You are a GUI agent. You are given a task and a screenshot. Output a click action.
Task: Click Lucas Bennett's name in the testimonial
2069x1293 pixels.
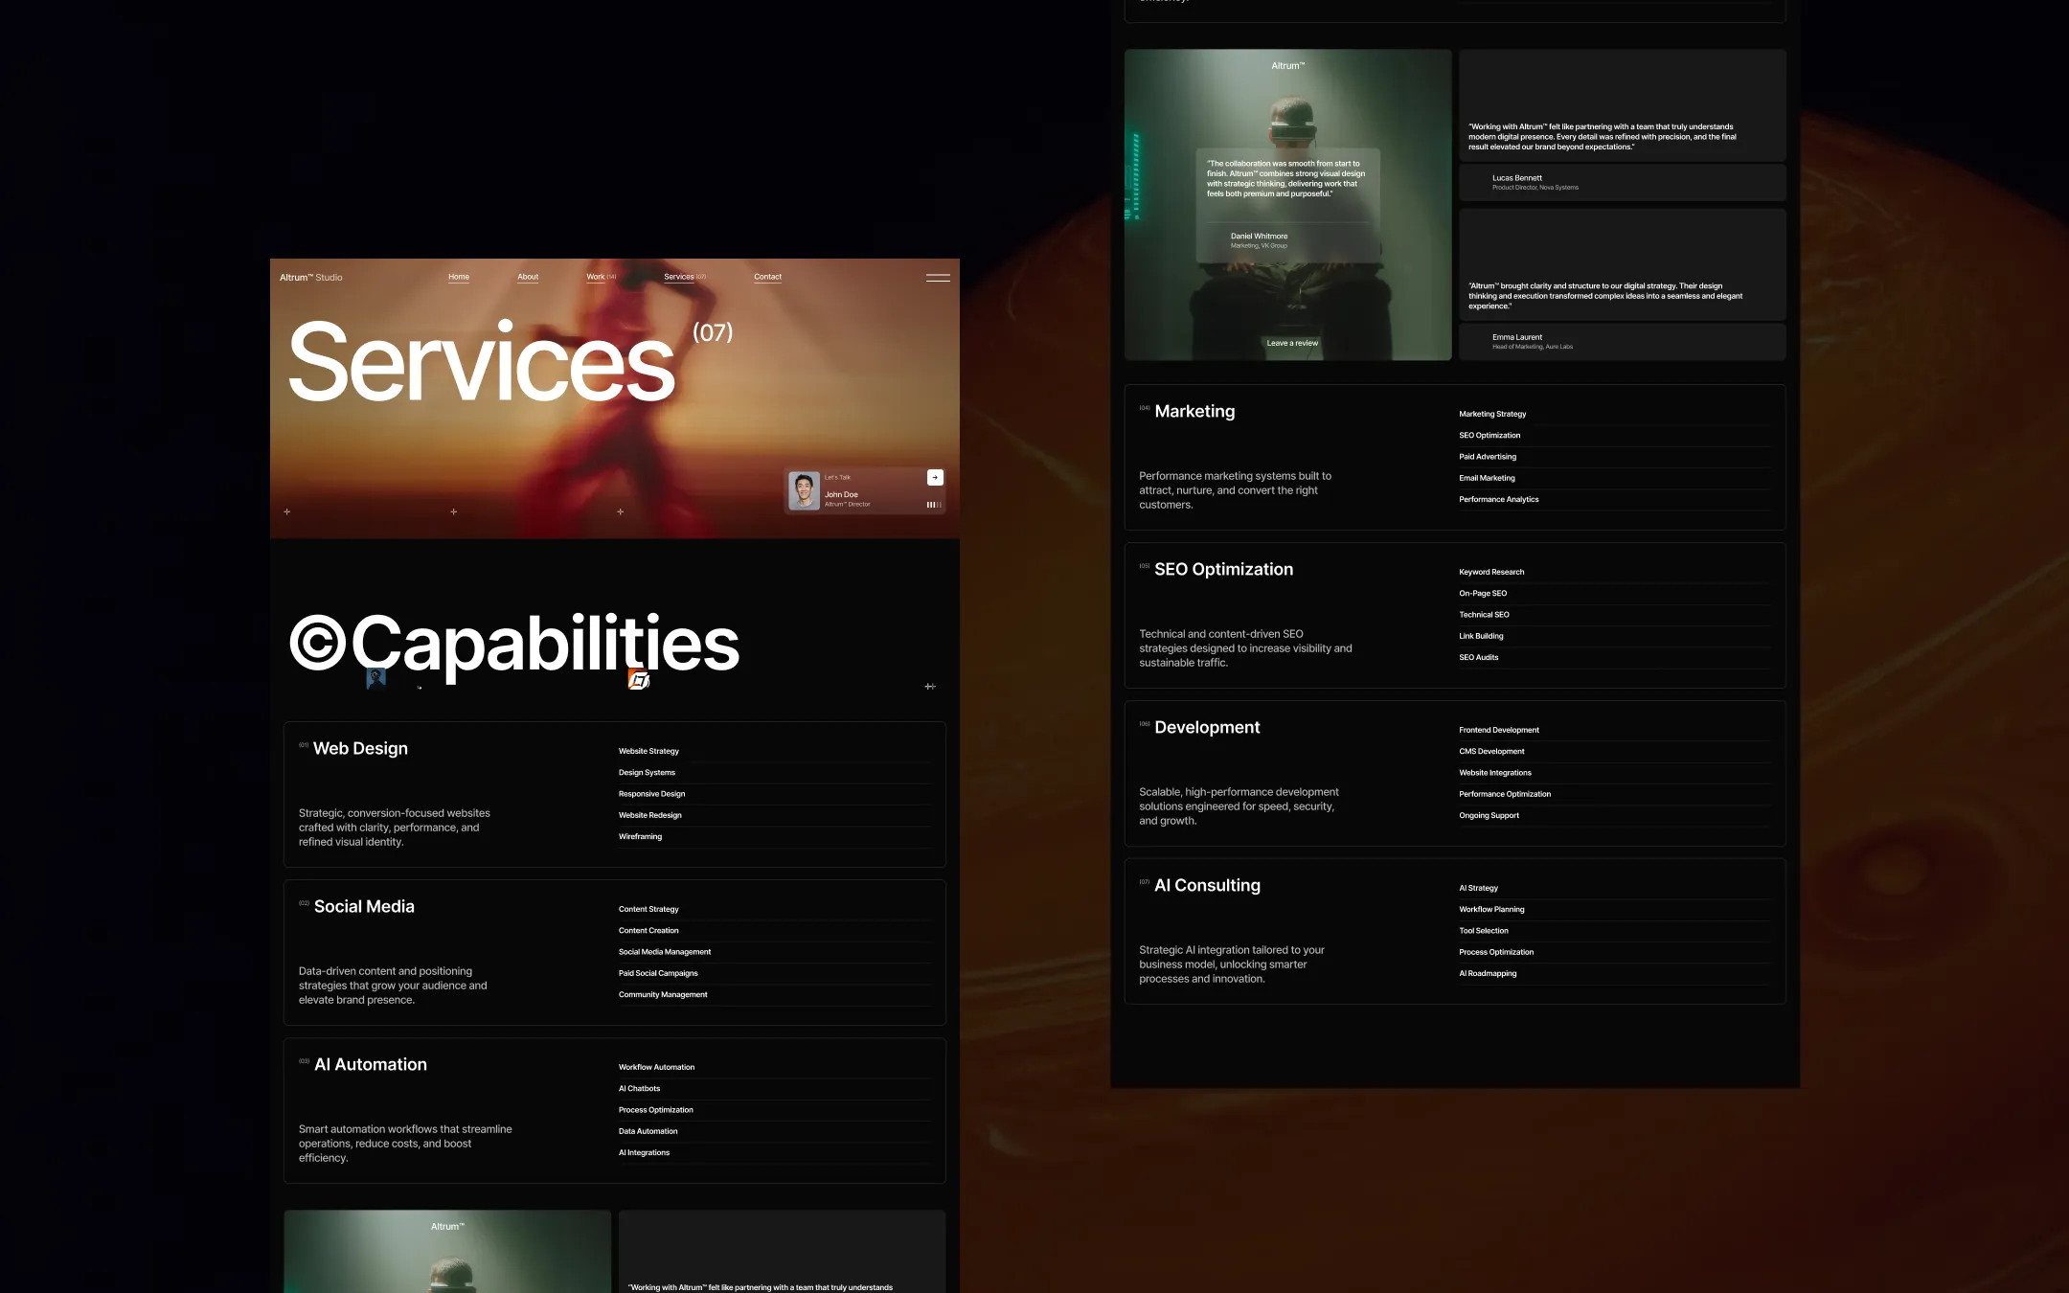(1516, 178)
